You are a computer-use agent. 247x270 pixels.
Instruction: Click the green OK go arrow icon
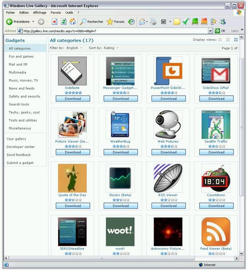[x=217, y=31]
